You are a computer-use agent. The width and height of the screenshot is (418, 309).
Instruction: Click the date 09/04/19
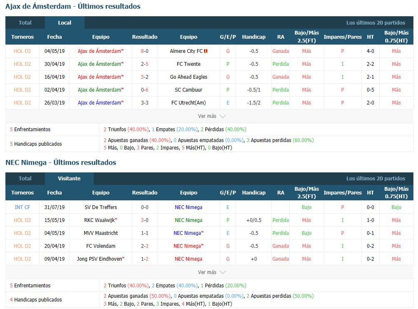(55, 259)
